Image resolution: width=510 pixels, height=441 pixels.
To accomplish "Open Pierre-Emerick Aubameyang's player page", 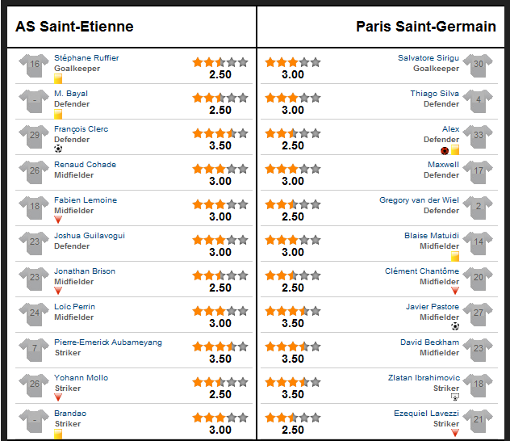I will click(108, 342).
